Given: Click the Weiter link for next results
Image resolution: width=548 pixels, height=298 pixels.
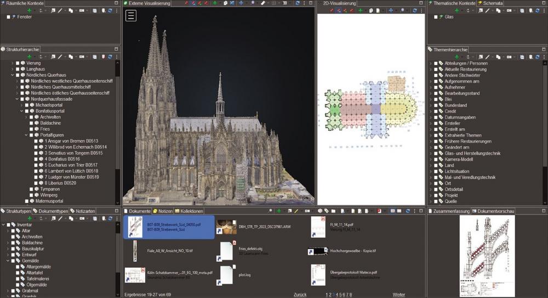Looking at the screenshot, I should [398, 295].
